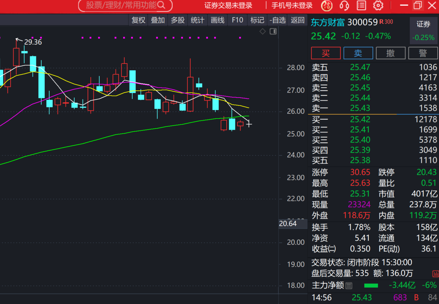Minimize the application window

tap(404, 5)
